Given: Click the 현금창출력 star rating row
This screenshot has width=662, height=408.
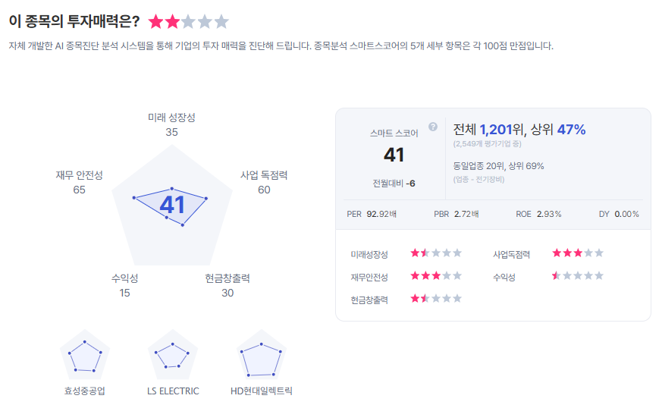Looking at the screenshot, I should (436, 299).
